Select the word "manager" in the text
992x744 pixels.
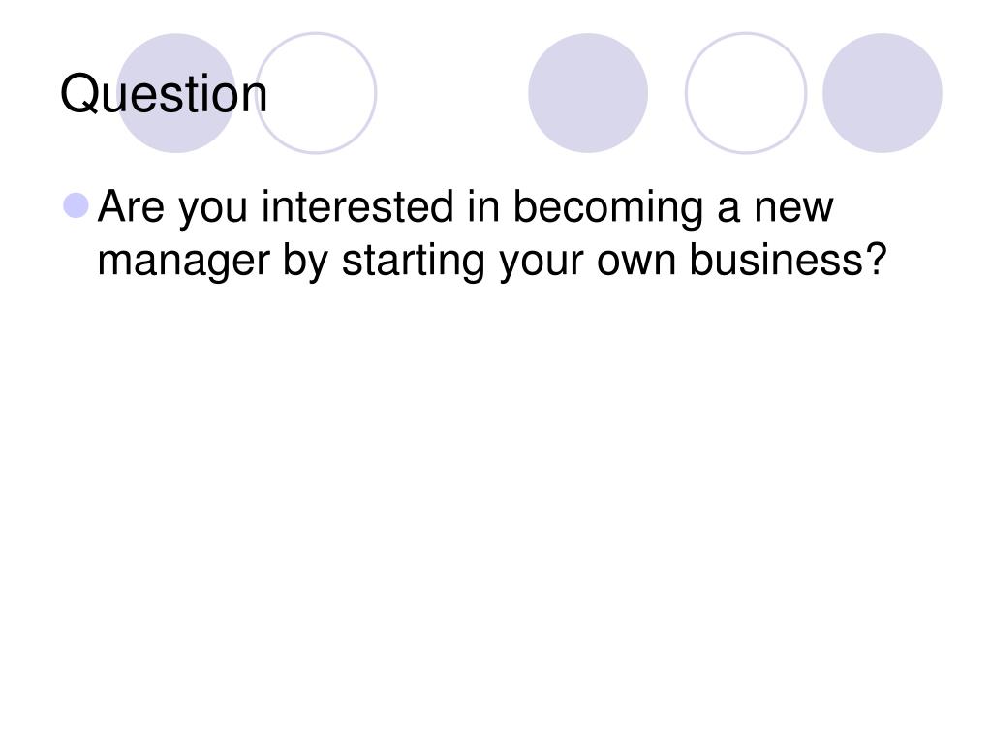coord(183,263)
